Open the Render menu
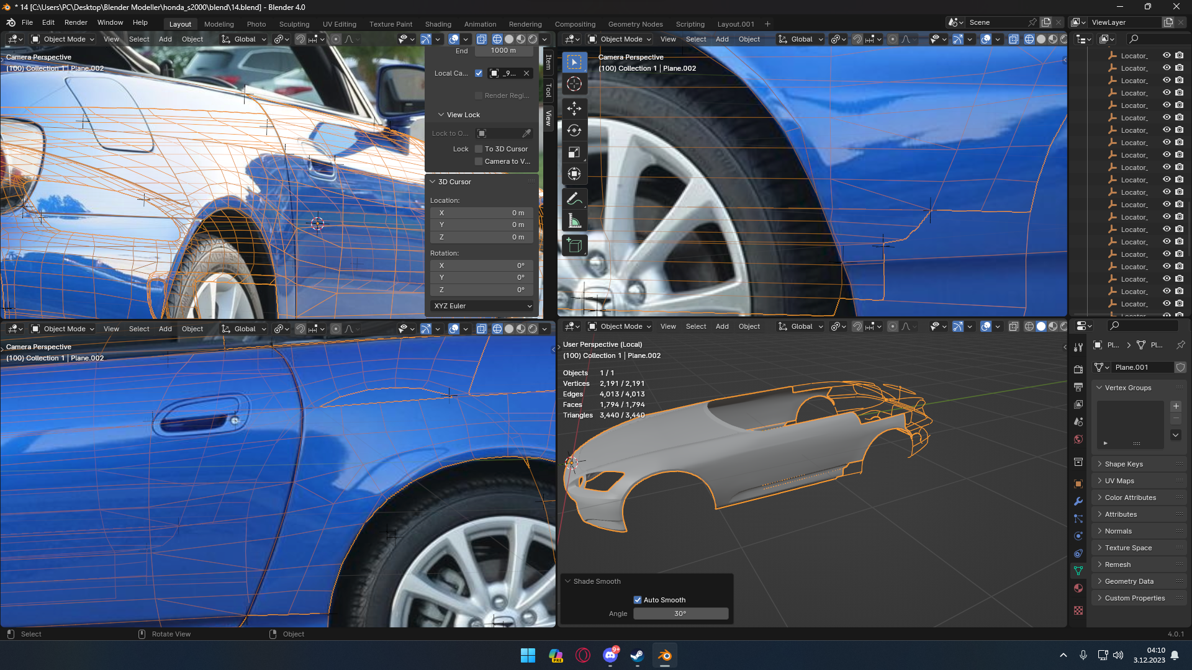Screen dimensions: 1192x670 click(x=76, y=22)
